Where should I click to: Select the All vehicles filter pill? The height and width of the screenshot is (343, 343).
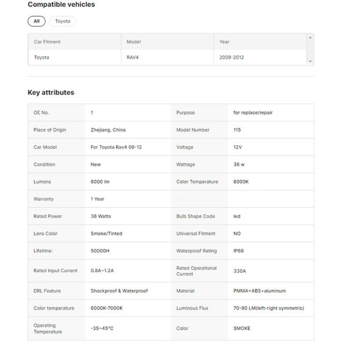coord(36,21)
